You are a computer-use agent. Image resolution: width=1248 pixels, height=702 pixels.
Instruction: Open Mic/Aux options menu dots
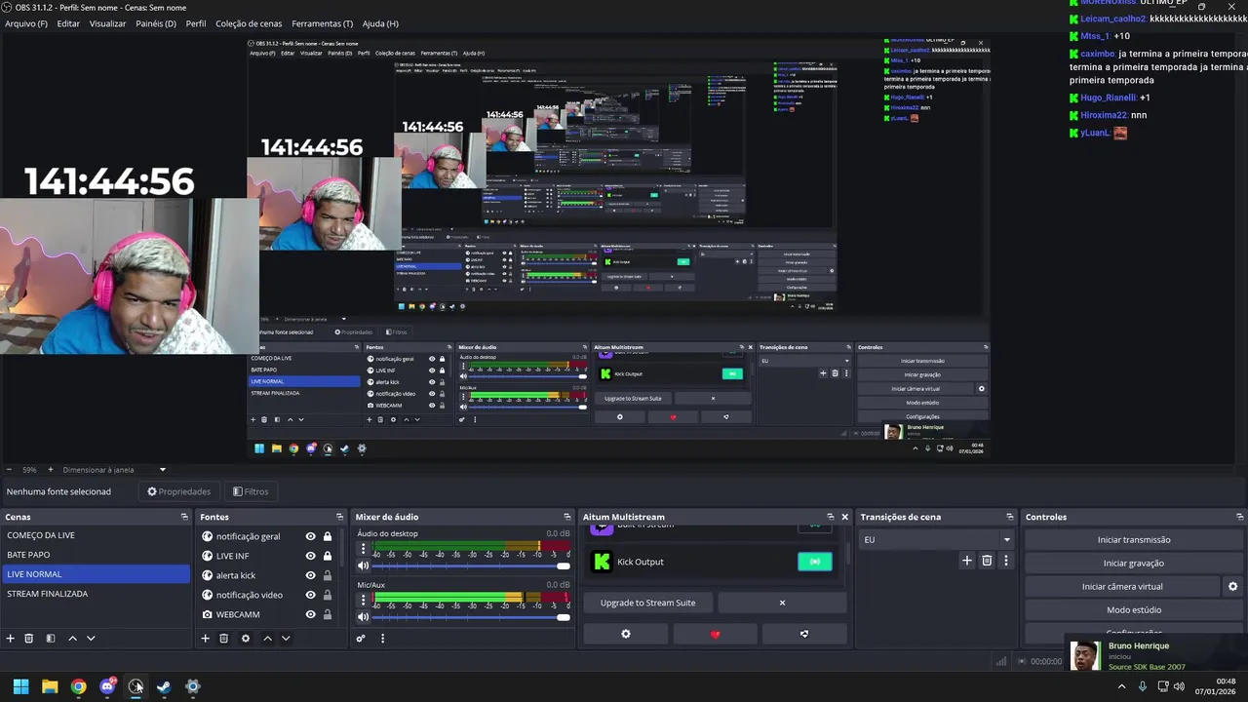click(364, 601)
